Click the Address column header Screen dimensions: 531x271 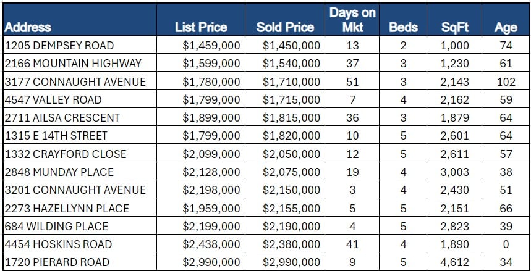(28, 27)
